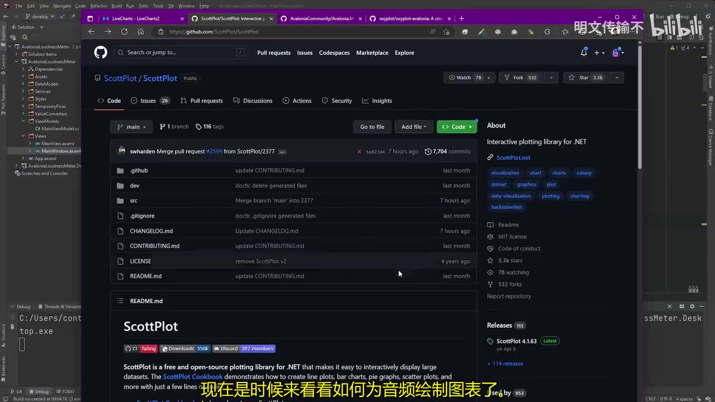View the 7,704 commits history
The image size is (715, 402).
coord(447,151)
